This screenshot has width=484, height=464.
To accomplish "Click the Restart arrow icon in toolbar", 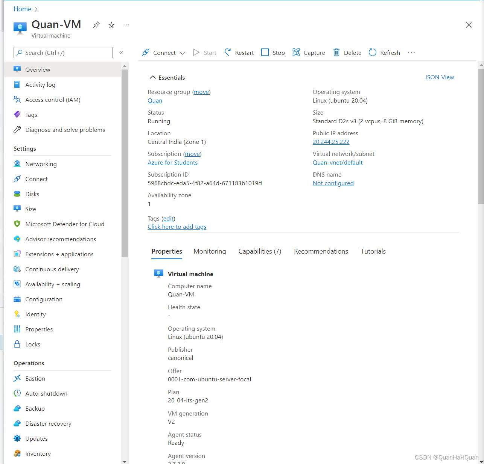I will tap(228, 52).
